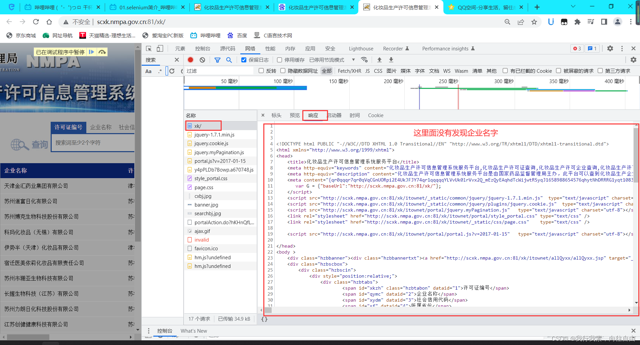Open Network panel settings gear icon
Screen dimensions: 640x345
tap(633, 60)
